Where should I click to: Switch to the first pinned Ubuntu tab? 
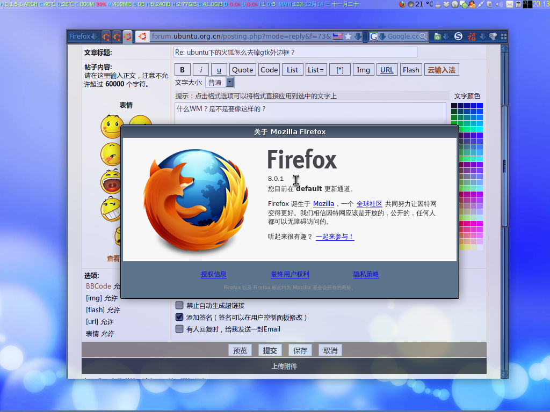tap(106, 36)
